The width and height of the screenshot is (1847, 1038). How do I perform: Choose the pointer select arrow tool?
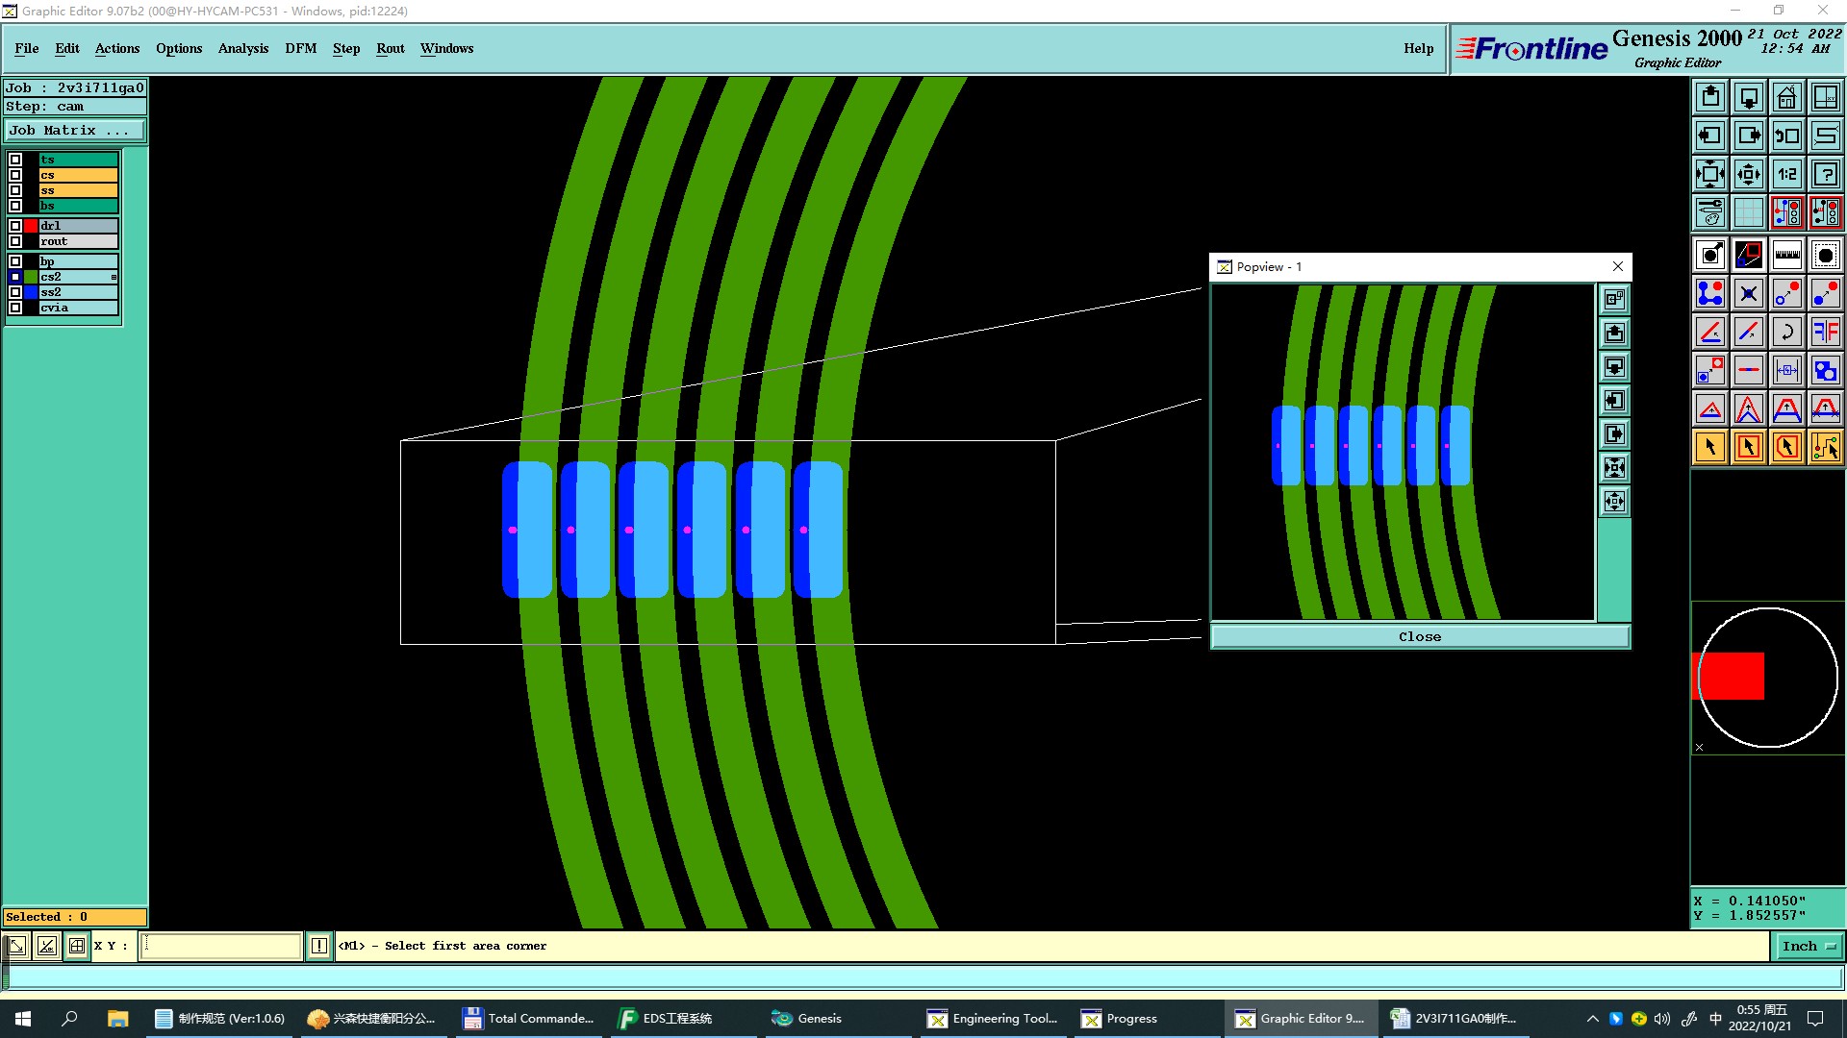click(x=1710, y=447)
